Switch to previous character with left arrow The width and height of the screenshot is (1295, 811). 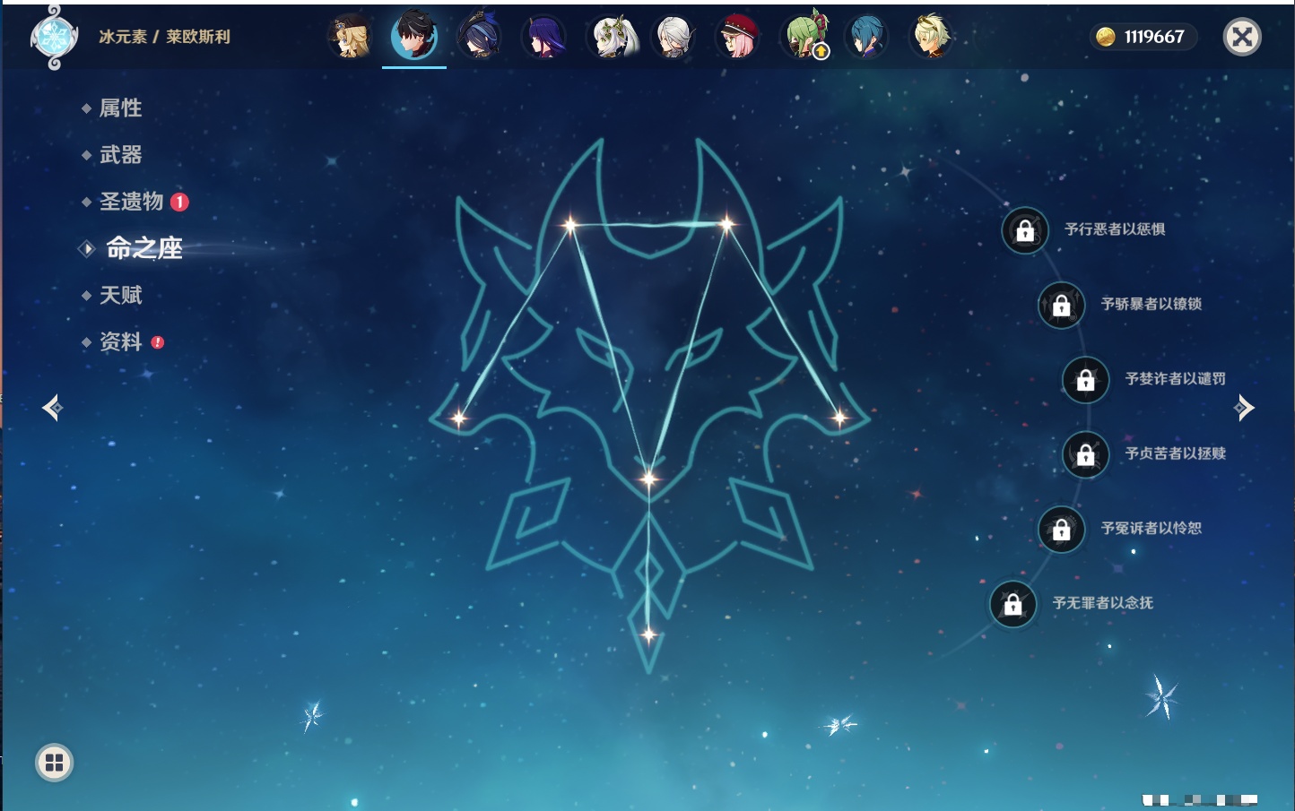52,408
